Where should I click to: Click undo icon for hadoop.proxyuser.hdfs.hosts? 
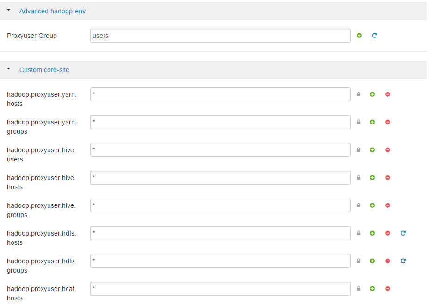[x=403, y=233]
